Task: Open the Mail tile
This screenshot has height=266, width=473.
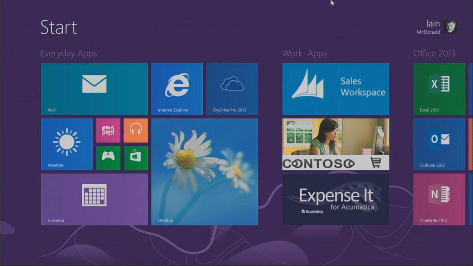Action: (94, 89)
